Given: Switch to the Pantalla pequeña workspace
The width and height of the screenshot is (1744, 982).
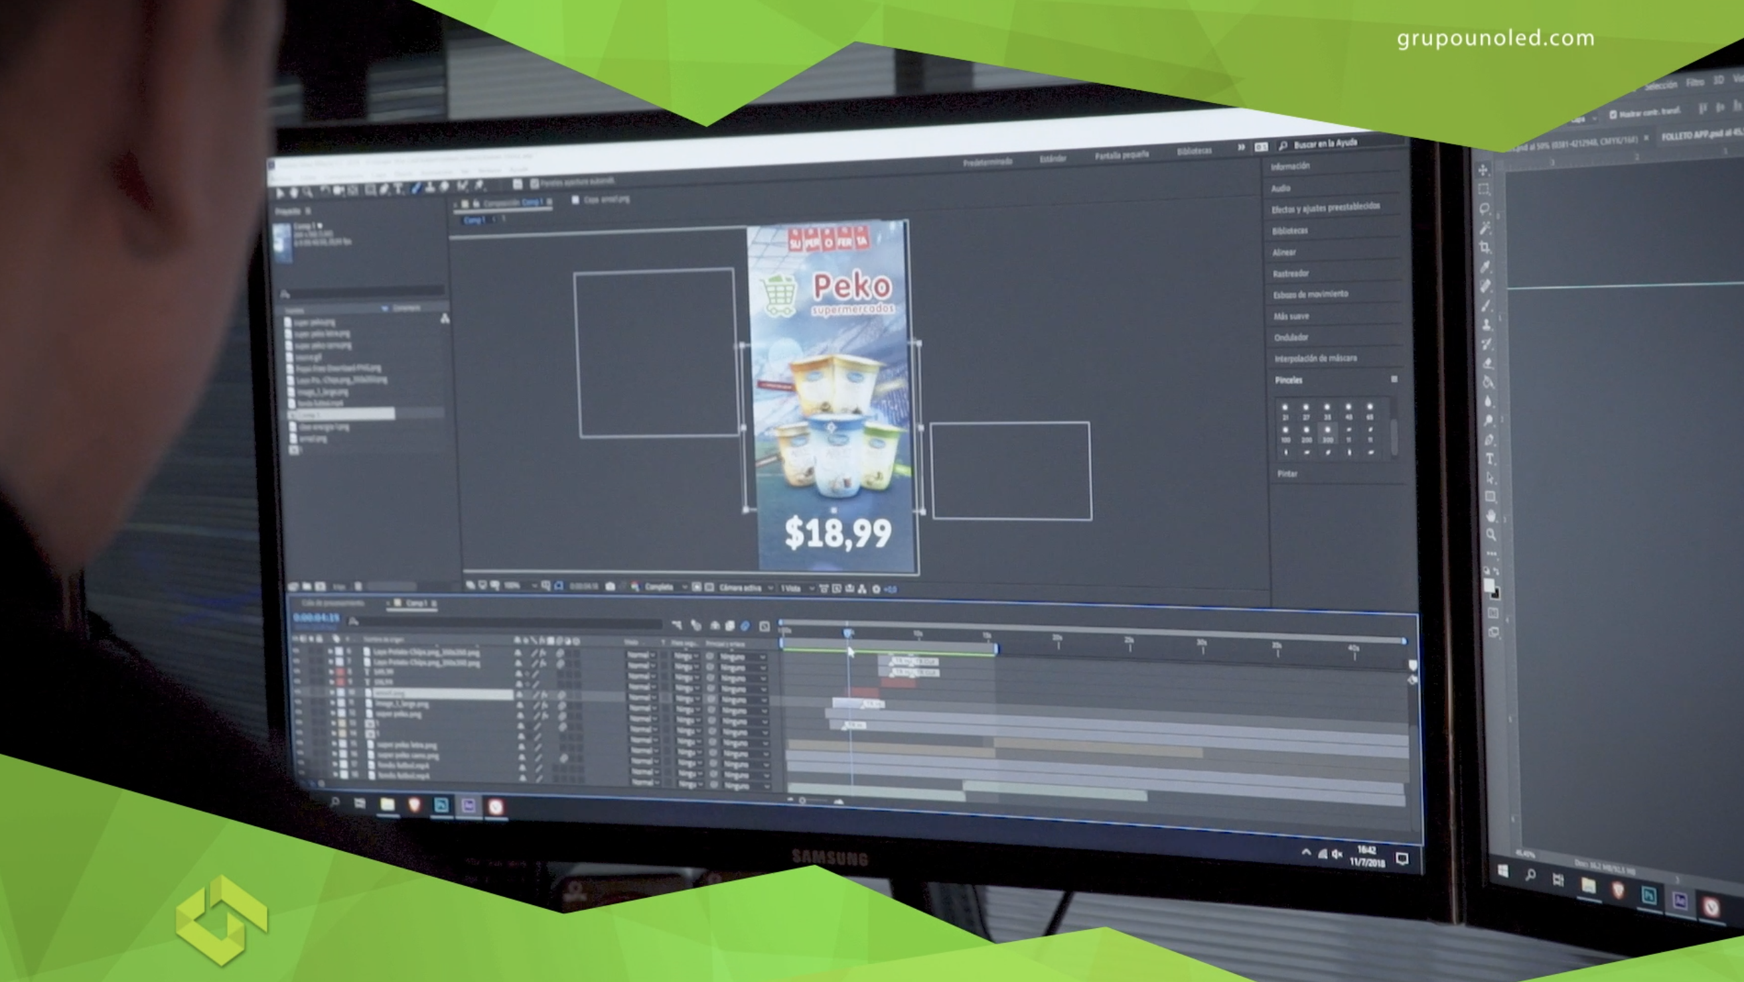Looking at the screenshot, I should click(x=1122, y=155).
